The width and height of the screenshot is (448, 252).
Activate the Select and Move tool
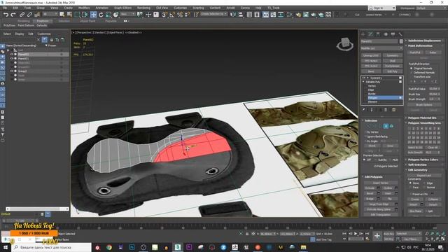(x=93, y=15)
